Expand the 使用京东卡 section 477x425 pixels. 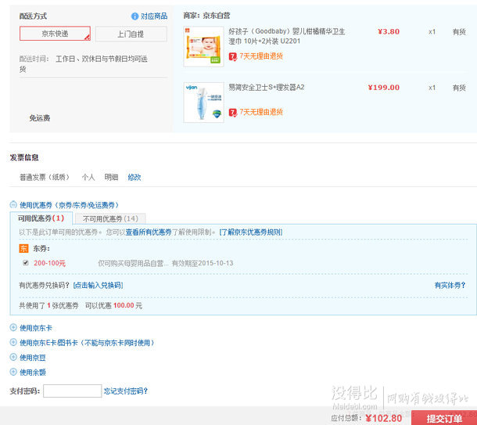click(13, 328)
